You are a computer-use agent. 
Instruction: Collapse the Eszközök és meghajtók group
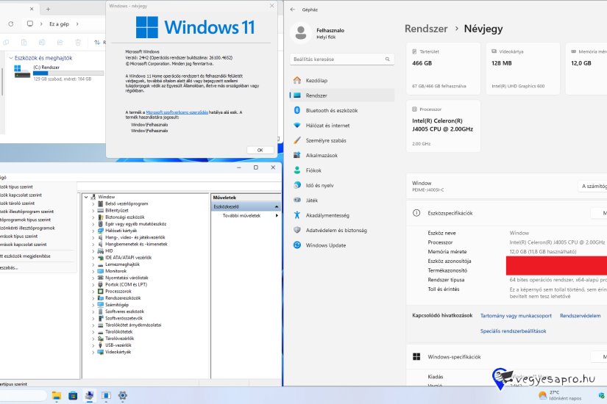[x=10, y=57]
